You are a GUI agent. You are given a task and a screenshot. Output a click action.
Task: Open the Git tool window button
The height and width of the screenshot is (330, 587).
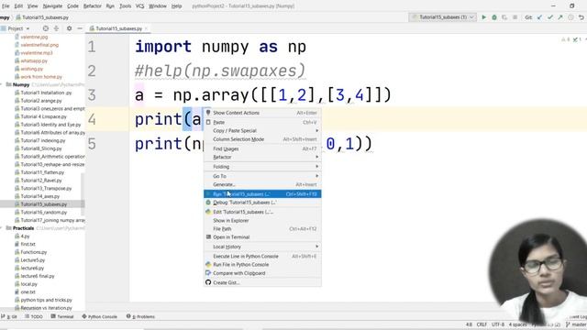(9, 316)
